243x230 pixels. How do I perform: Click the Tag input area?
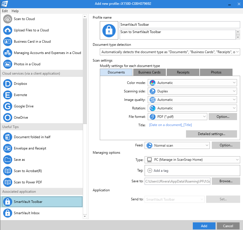click(192, 171)
